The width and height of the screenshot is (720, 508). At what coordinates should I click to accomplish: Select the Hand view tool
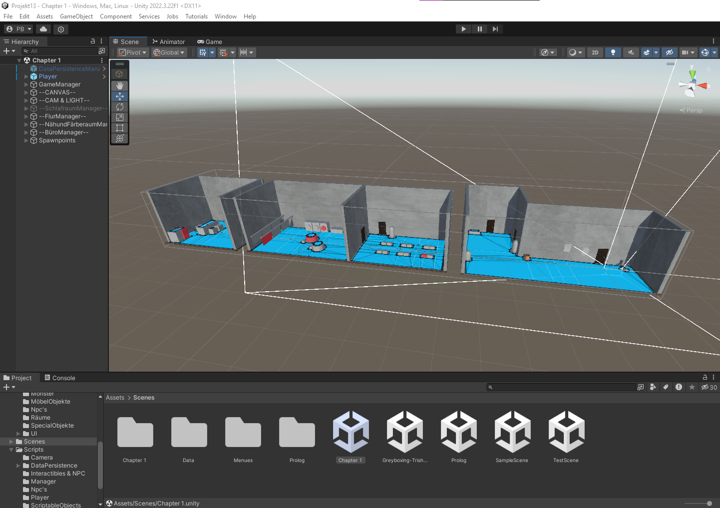(120, 85)
